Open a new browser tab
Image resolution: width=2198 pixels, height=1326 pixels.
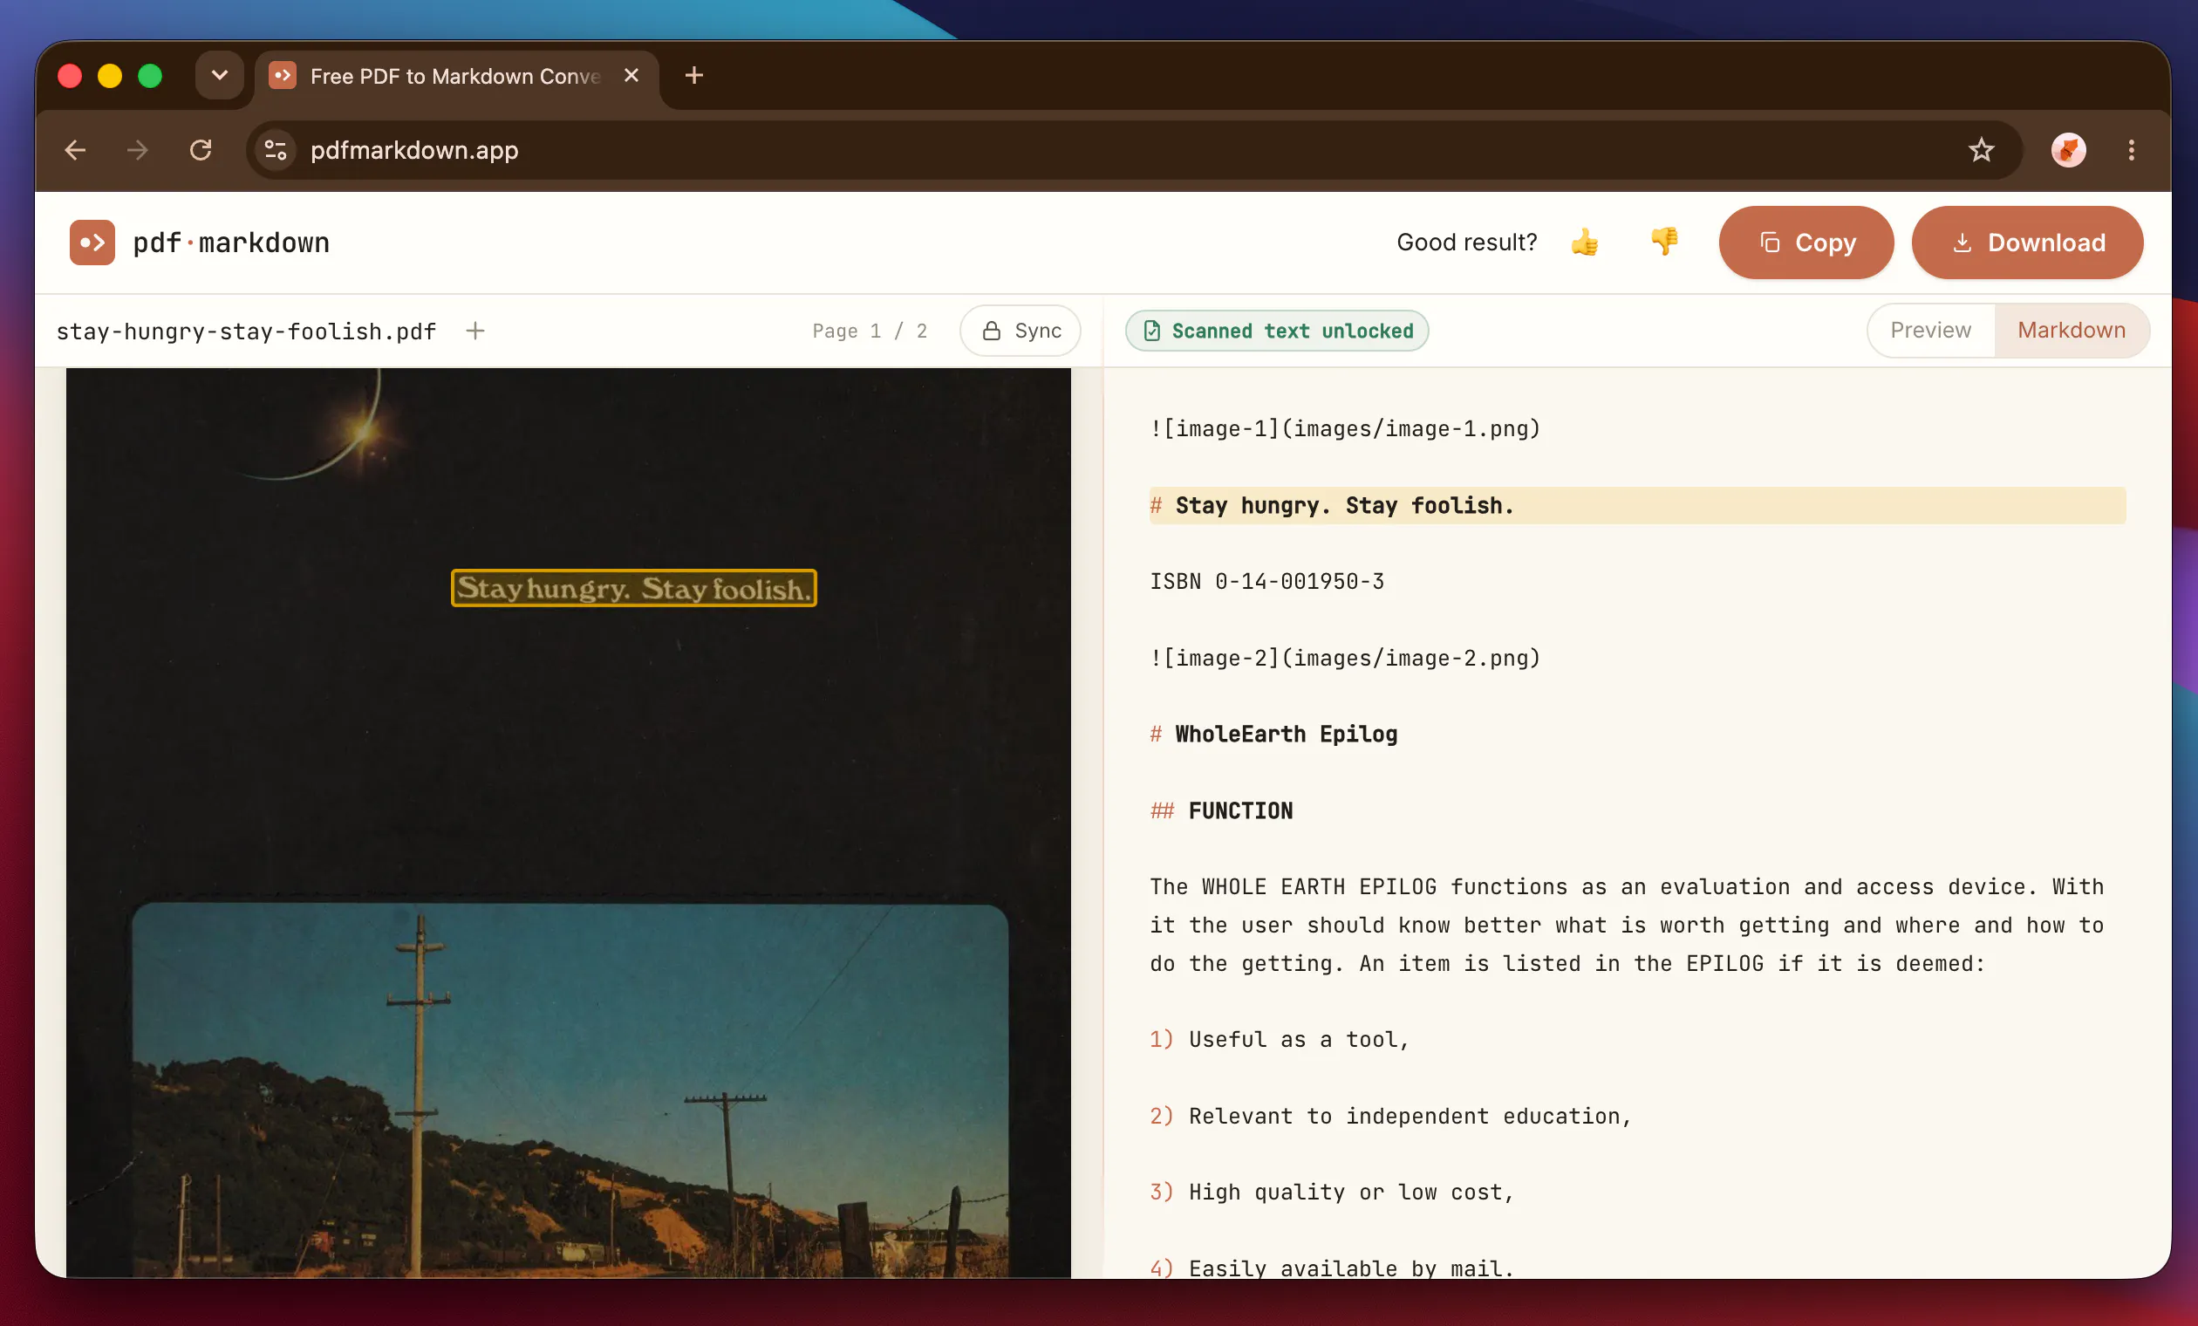click(694, 76)
